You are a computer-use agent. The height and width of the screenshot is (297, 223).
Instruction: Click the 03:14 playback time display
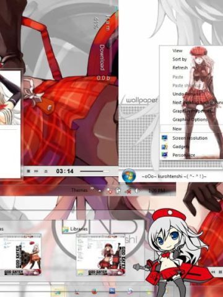[64, 171]
